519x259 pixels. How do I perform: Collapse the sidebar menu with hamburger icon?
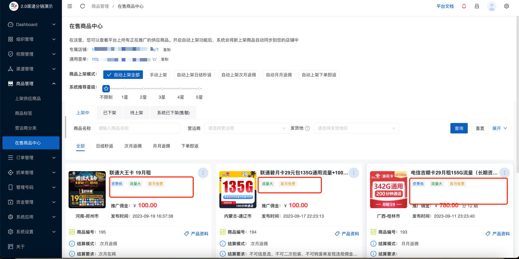70,6
